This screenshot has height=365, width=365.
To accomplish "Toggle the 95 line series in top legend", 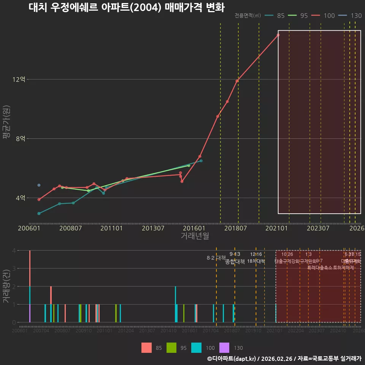I will [298, 16].
